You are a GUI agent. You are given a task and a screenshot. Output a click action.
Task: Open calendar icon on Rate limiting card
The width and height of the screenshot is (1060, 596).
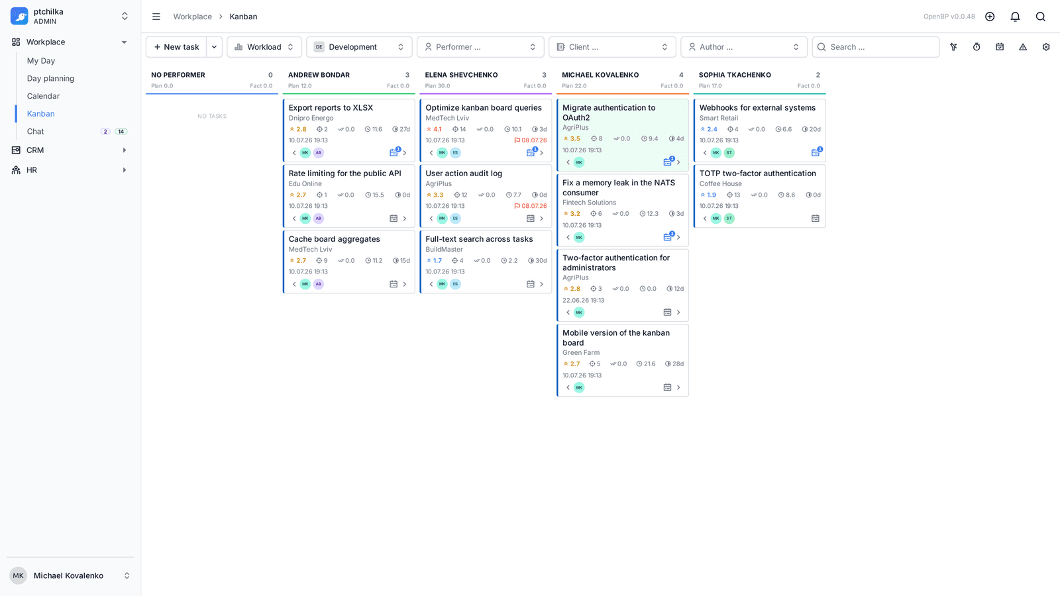394,219
